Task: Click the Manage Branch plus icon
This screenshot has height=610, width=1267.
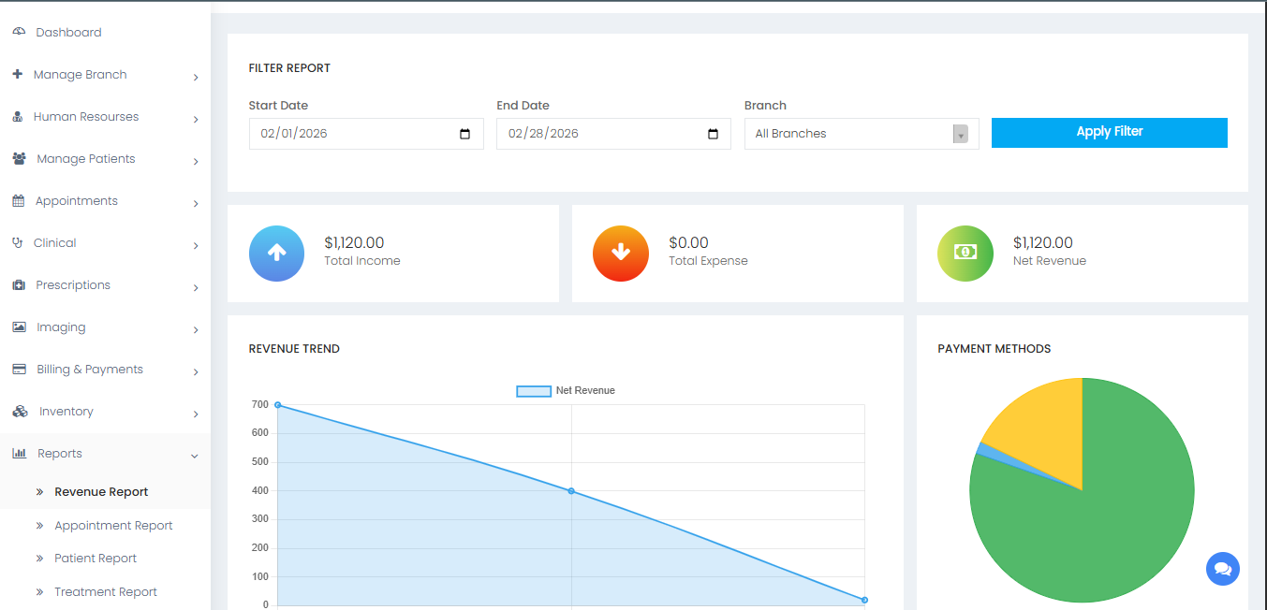Action: [x=18, y=74]
